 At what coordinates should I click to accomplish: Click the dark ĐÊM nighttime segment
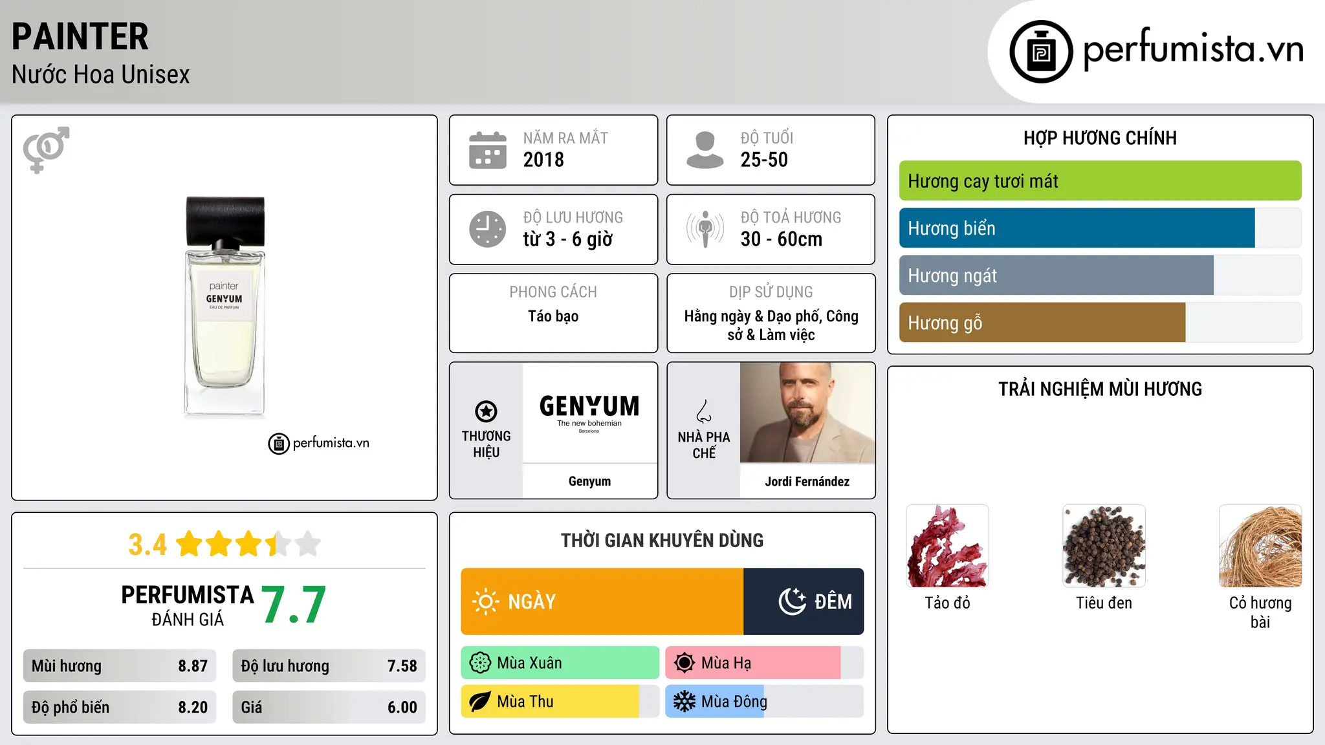pos(804,601)
